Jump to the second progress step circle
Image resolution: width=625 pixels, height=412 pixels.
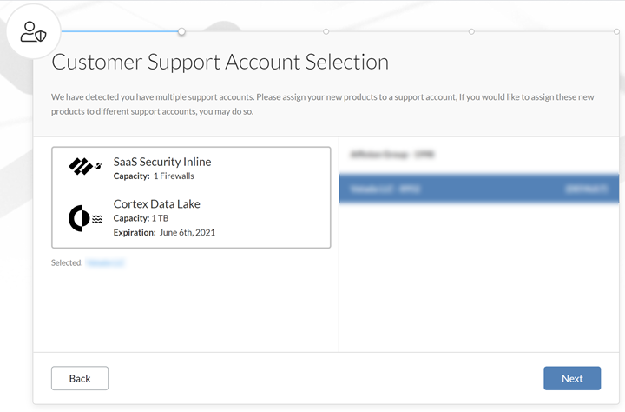pyautogui.click(x=326, y=31)
